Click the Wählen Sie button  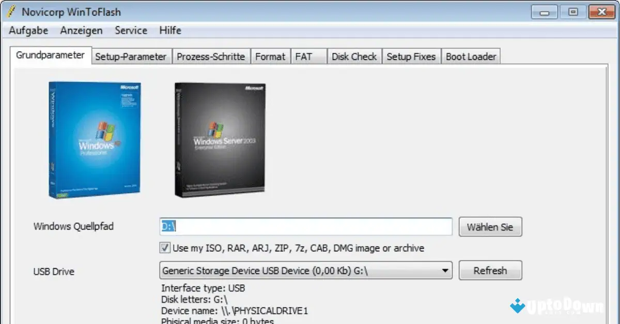coord(490,226)
